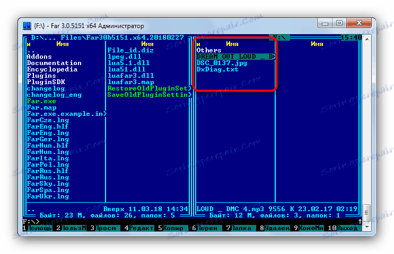
Task: Close the Far Manager window
Action: [359, 23]
